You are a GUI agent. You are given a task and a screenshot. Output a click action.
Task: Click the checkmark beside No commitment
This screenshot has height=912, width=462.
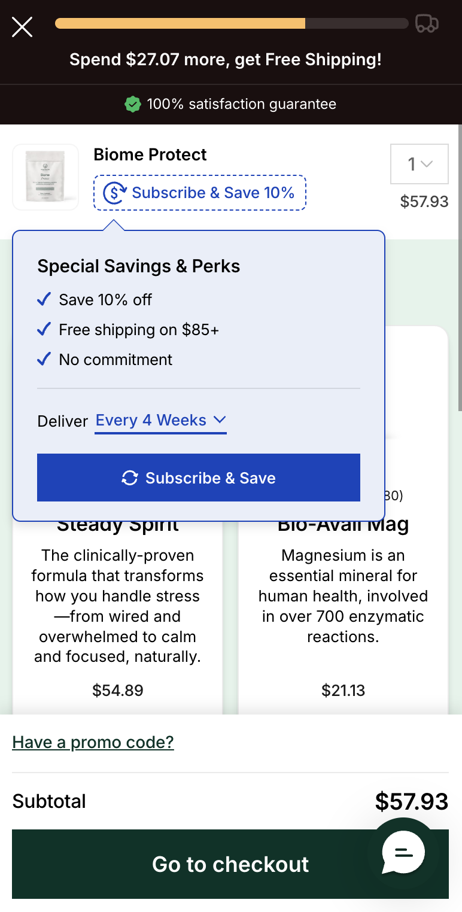click(44, 359)
